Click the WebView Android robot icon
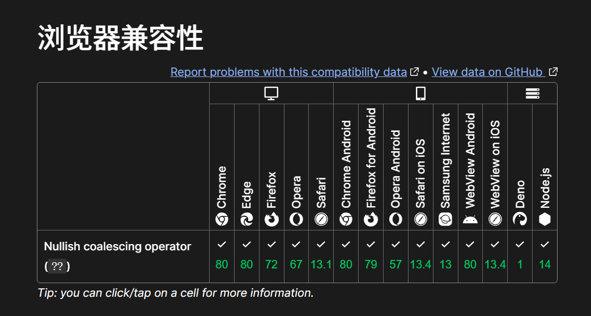591x316 pixels. [x=470, y=220]
